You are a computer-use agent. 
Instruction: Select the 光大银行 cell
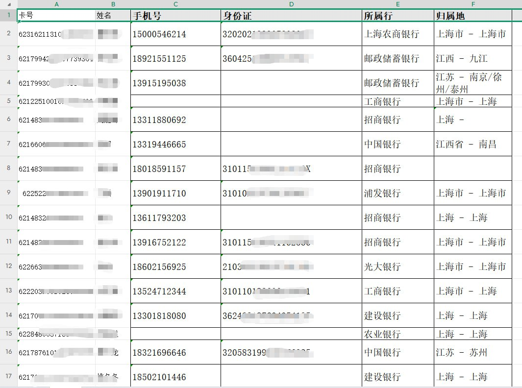[398, 267]
